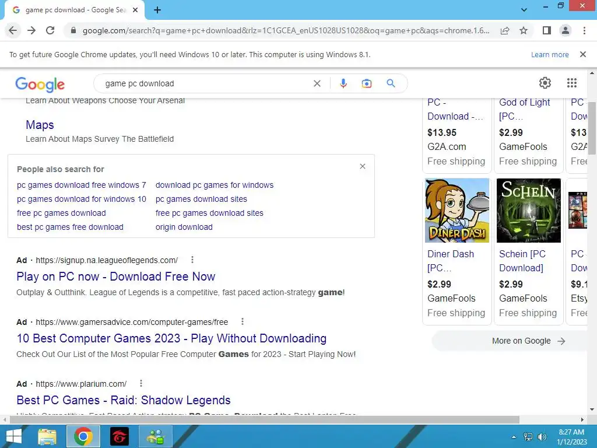Open the Google apps grid
This screenshot has width=597, height=448.
572,83
